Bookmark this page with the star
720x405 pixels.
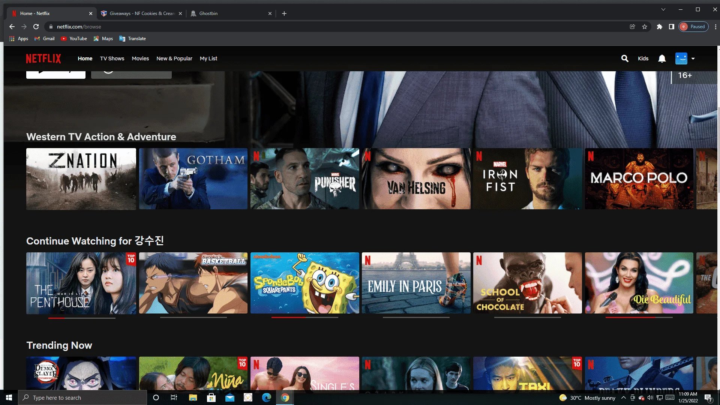click(645, 27)
